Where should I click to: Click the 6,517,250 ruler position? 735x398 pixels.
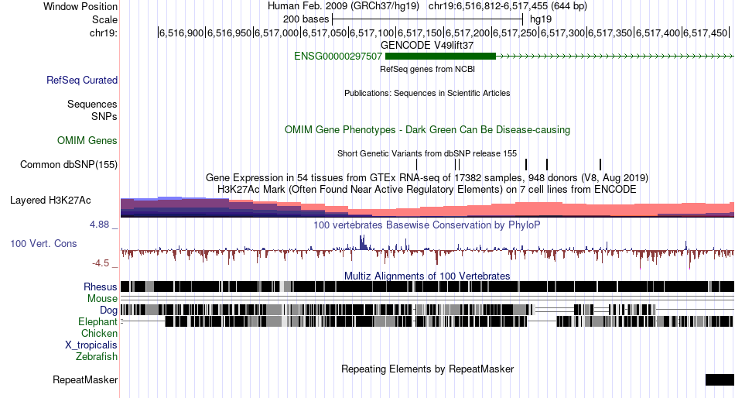(514, 33)
